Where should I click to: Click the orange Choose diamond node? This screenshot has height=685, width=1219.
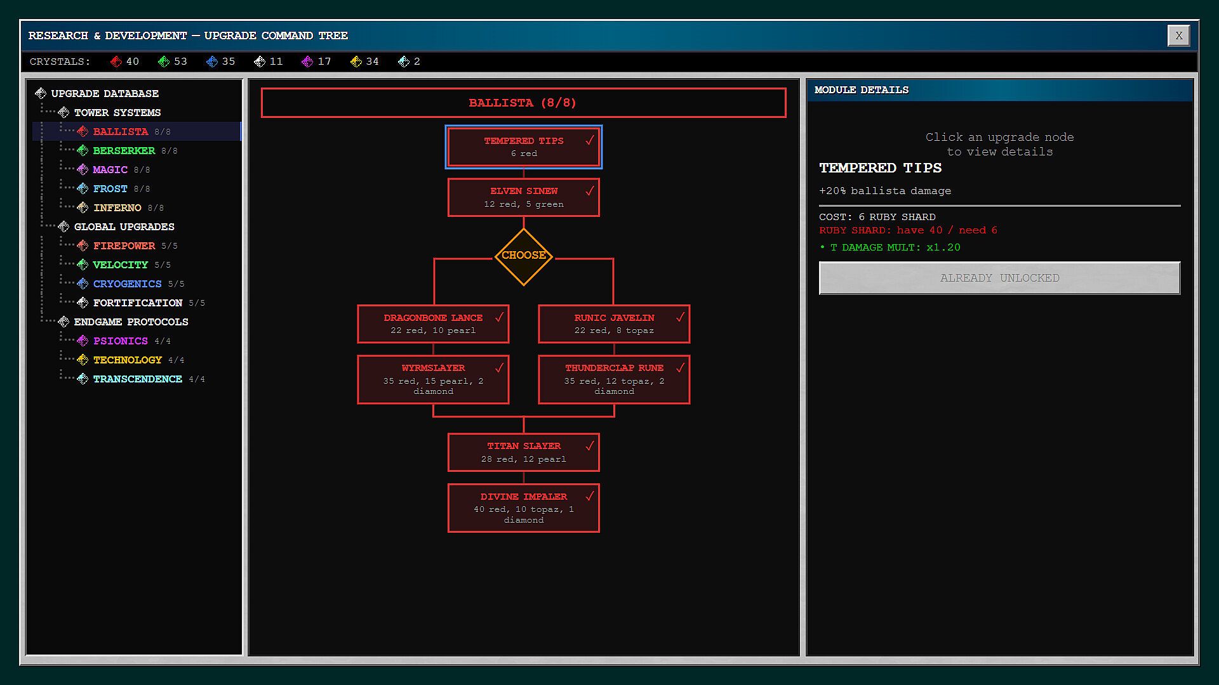(x=523, y=256)
